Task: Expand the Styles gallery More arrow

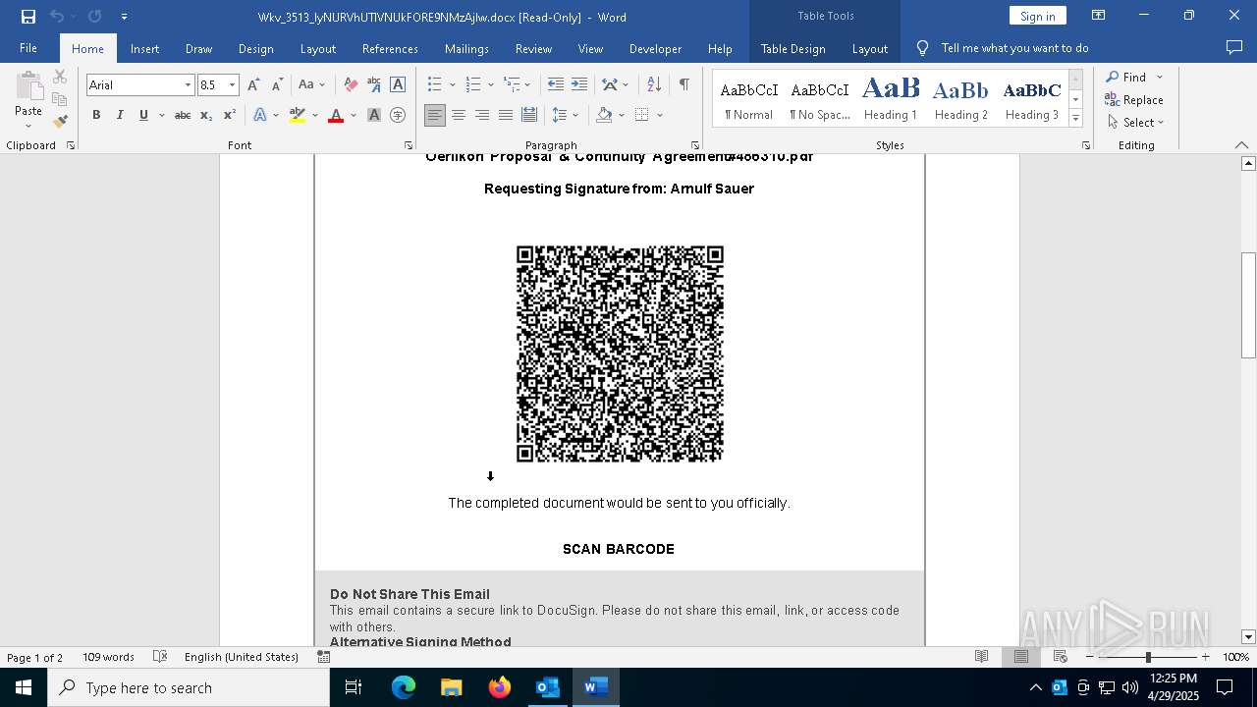Action: coord(1075,119)
